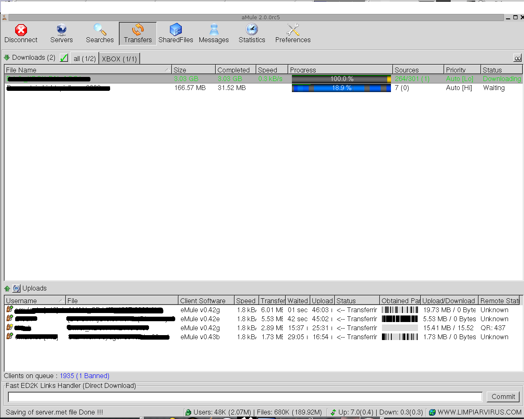The height and width of the screenshot is (419, 524).
Task: Select the all (1/2) category tab
Action: 84,59
